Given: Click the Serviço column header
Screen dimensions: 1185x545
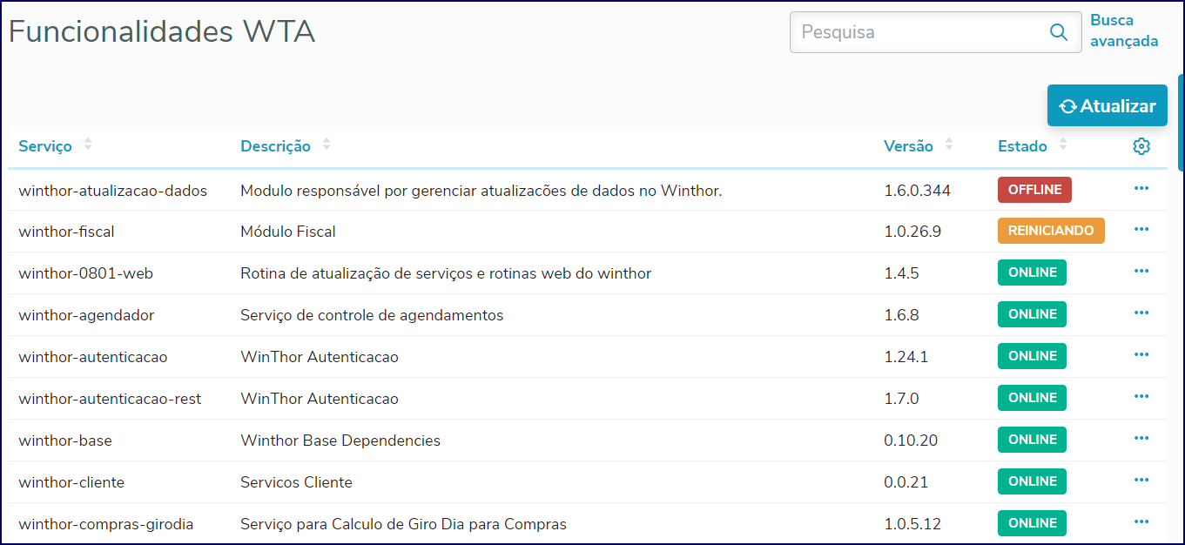Looking at the screenshot, I should pos(45,146).
